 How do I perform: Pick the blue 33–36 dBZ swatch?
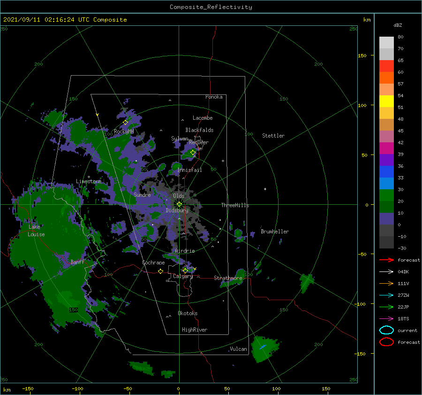[x=386, y=172]
